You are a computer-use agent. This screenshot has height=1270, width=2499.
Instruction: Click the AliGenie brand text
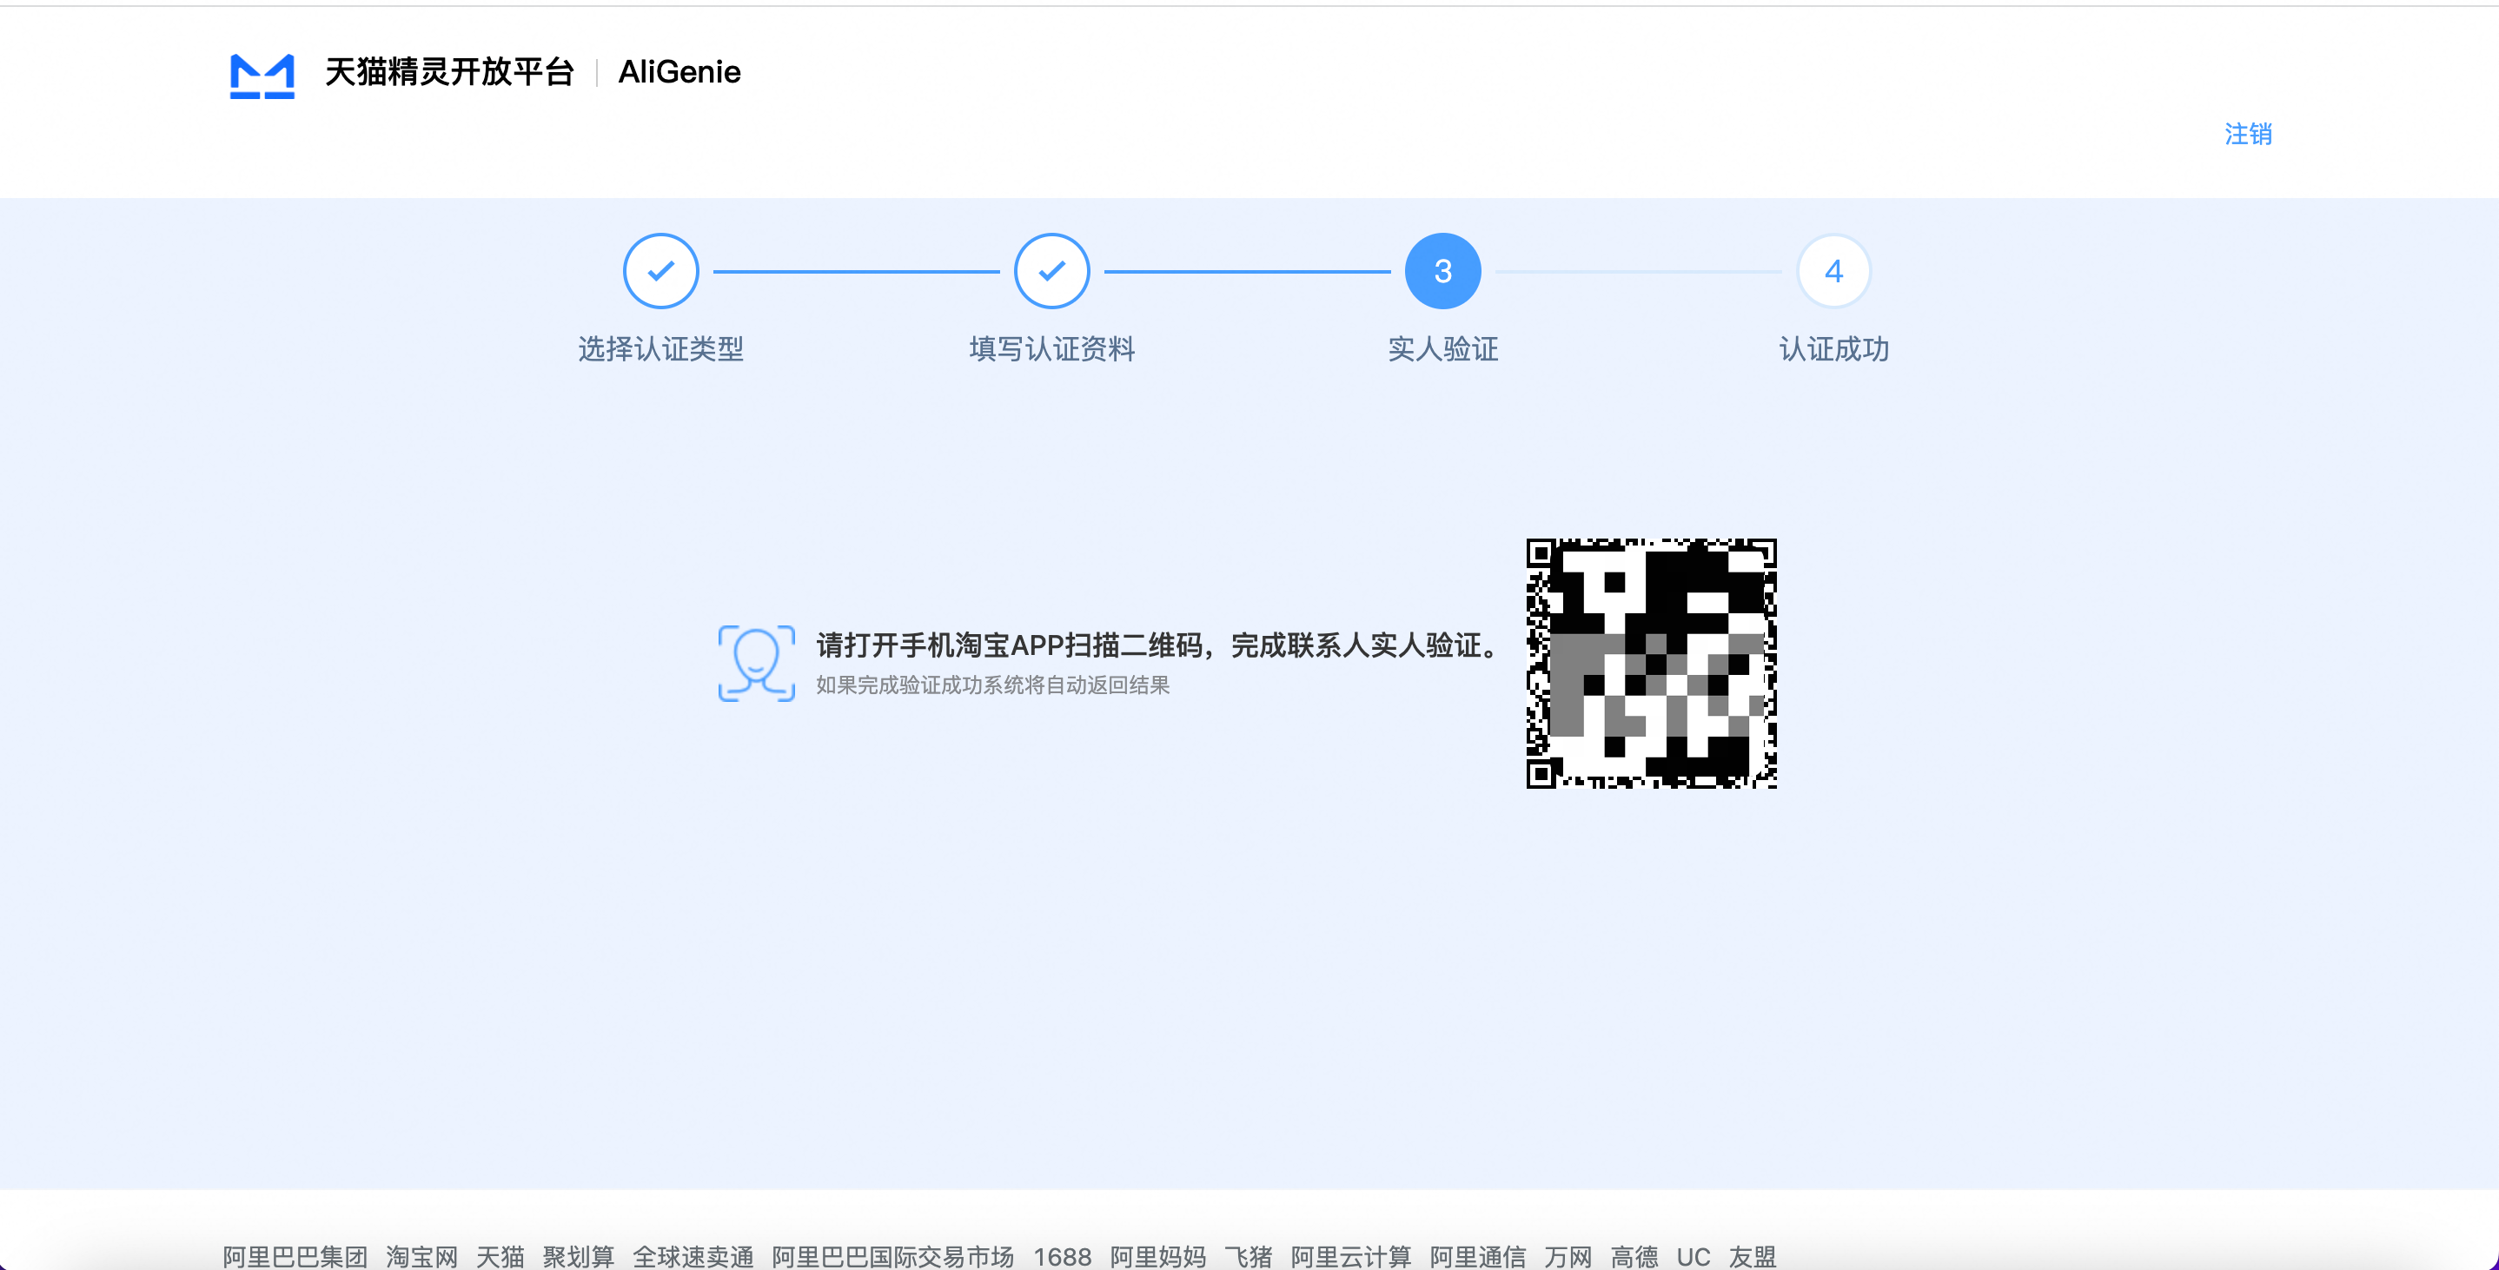tap(679, 72)
